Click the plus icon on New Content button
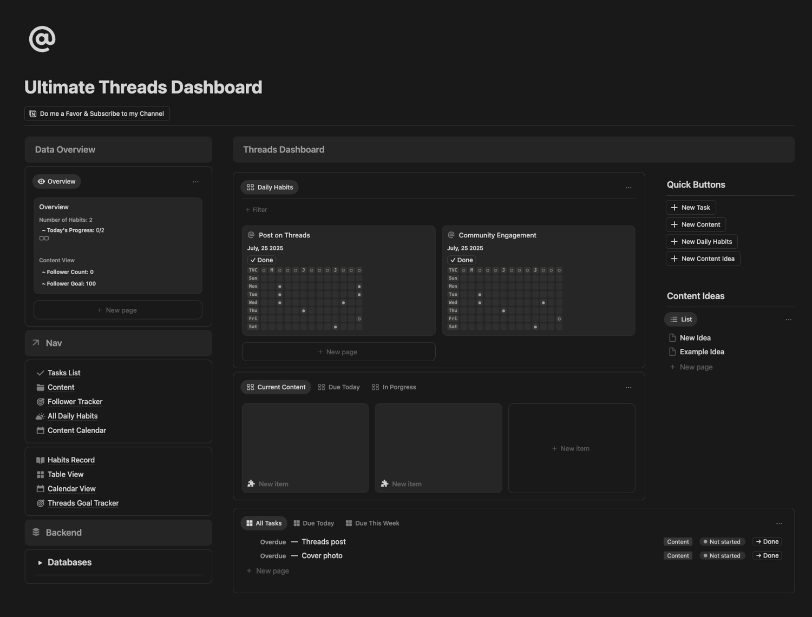This screenshot has width=812, height=617. point(674,224)
